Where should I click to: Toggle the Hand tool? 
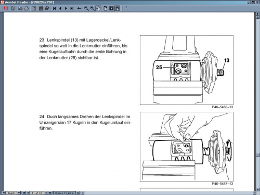[x=98, y=8]
